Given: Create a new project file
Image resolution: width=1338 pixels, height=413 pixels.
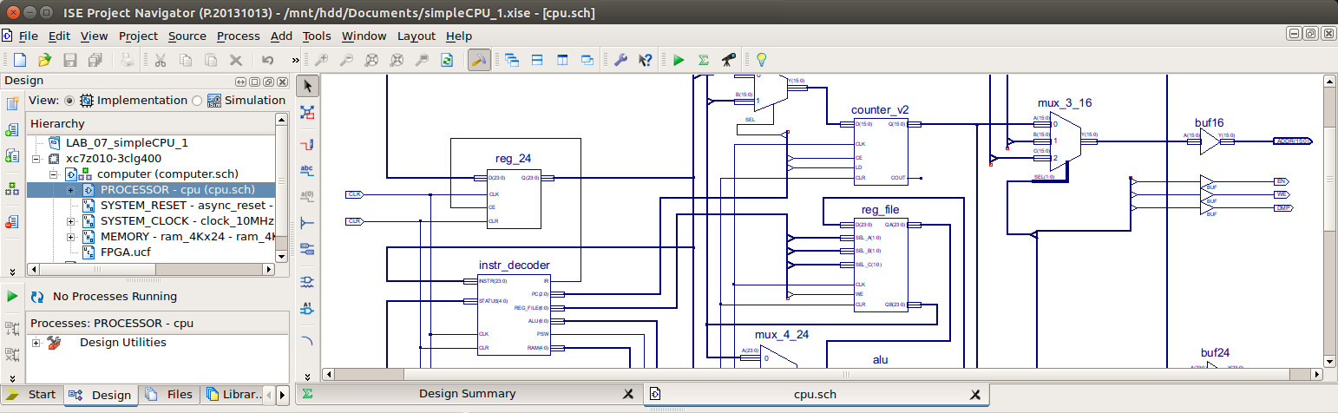Looking at the screenshot, I should click(19, 60).
